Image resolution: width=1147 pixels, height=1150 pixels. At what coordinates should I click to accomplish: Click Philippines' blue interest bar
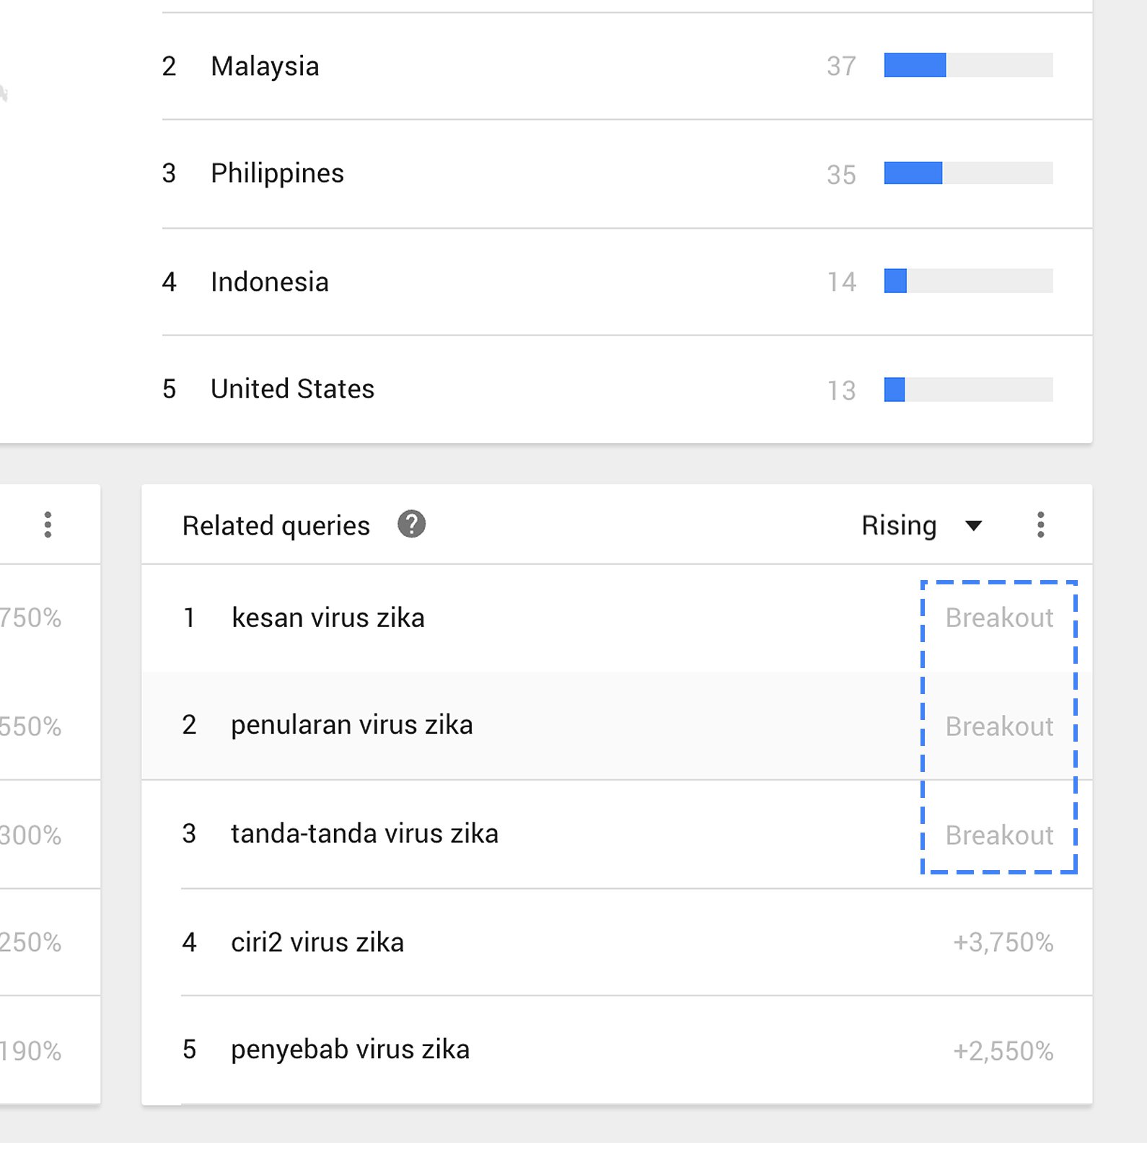click(913, 173)
